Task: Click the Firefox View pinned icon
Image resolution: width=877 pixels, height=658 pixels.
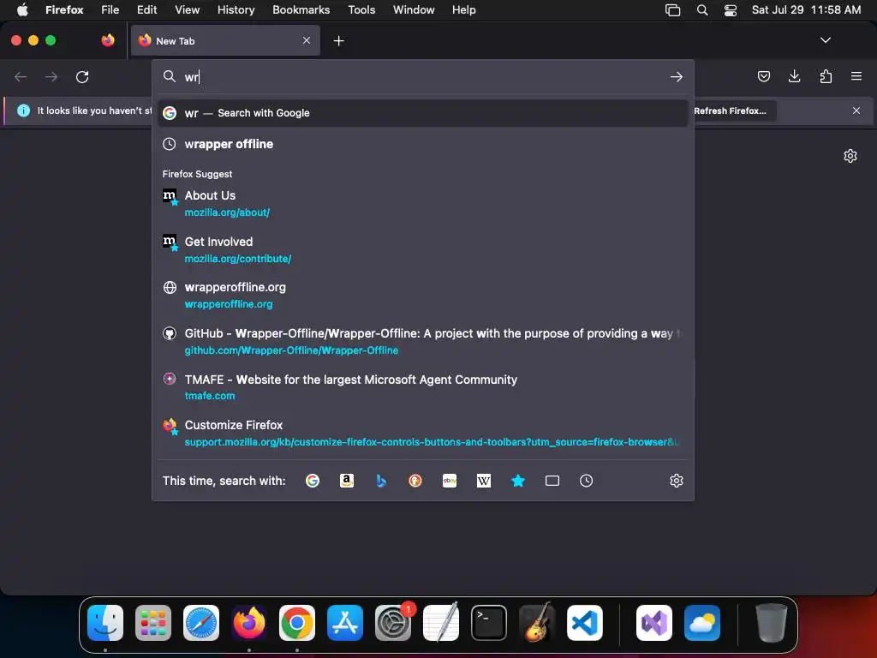Action: tap(107, 40)
